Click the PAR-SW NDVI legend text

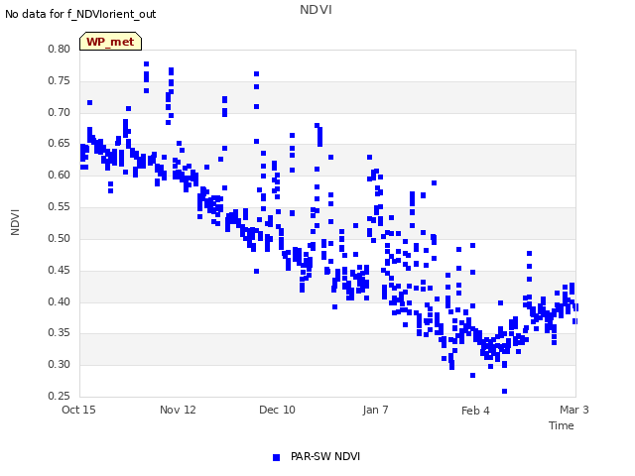325,456
